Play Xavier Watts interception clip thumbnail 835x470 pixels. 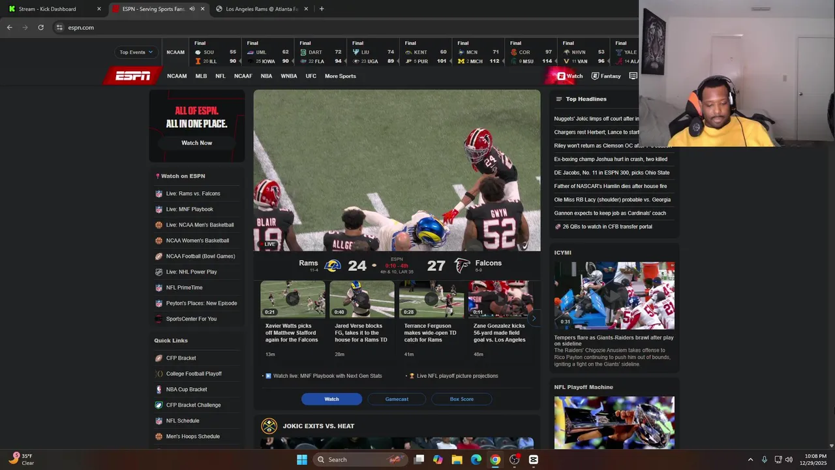(x=293, y=299)
